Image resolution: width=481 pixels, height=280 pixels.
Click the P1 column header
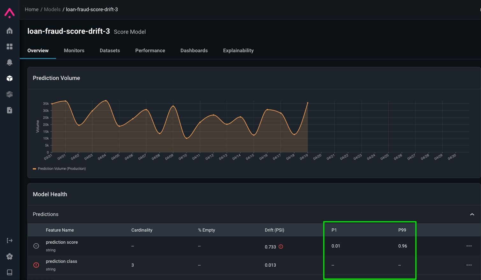(x=334, y=230)
